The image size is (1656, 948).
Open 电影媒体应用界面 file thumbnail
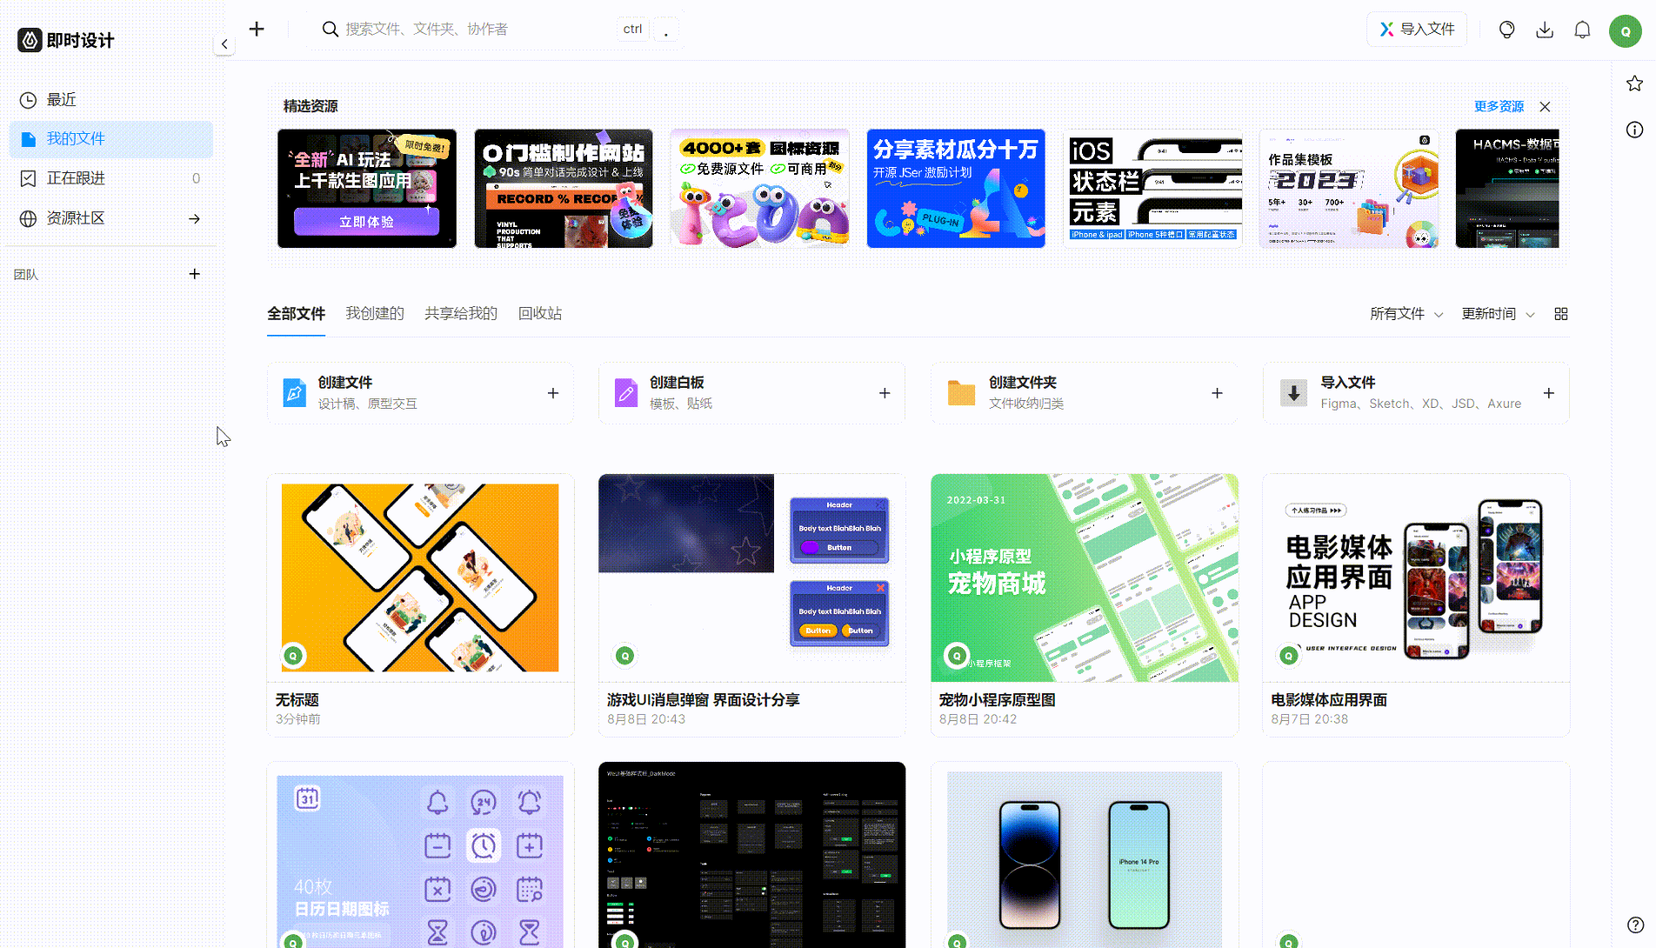click(1416, 577)
